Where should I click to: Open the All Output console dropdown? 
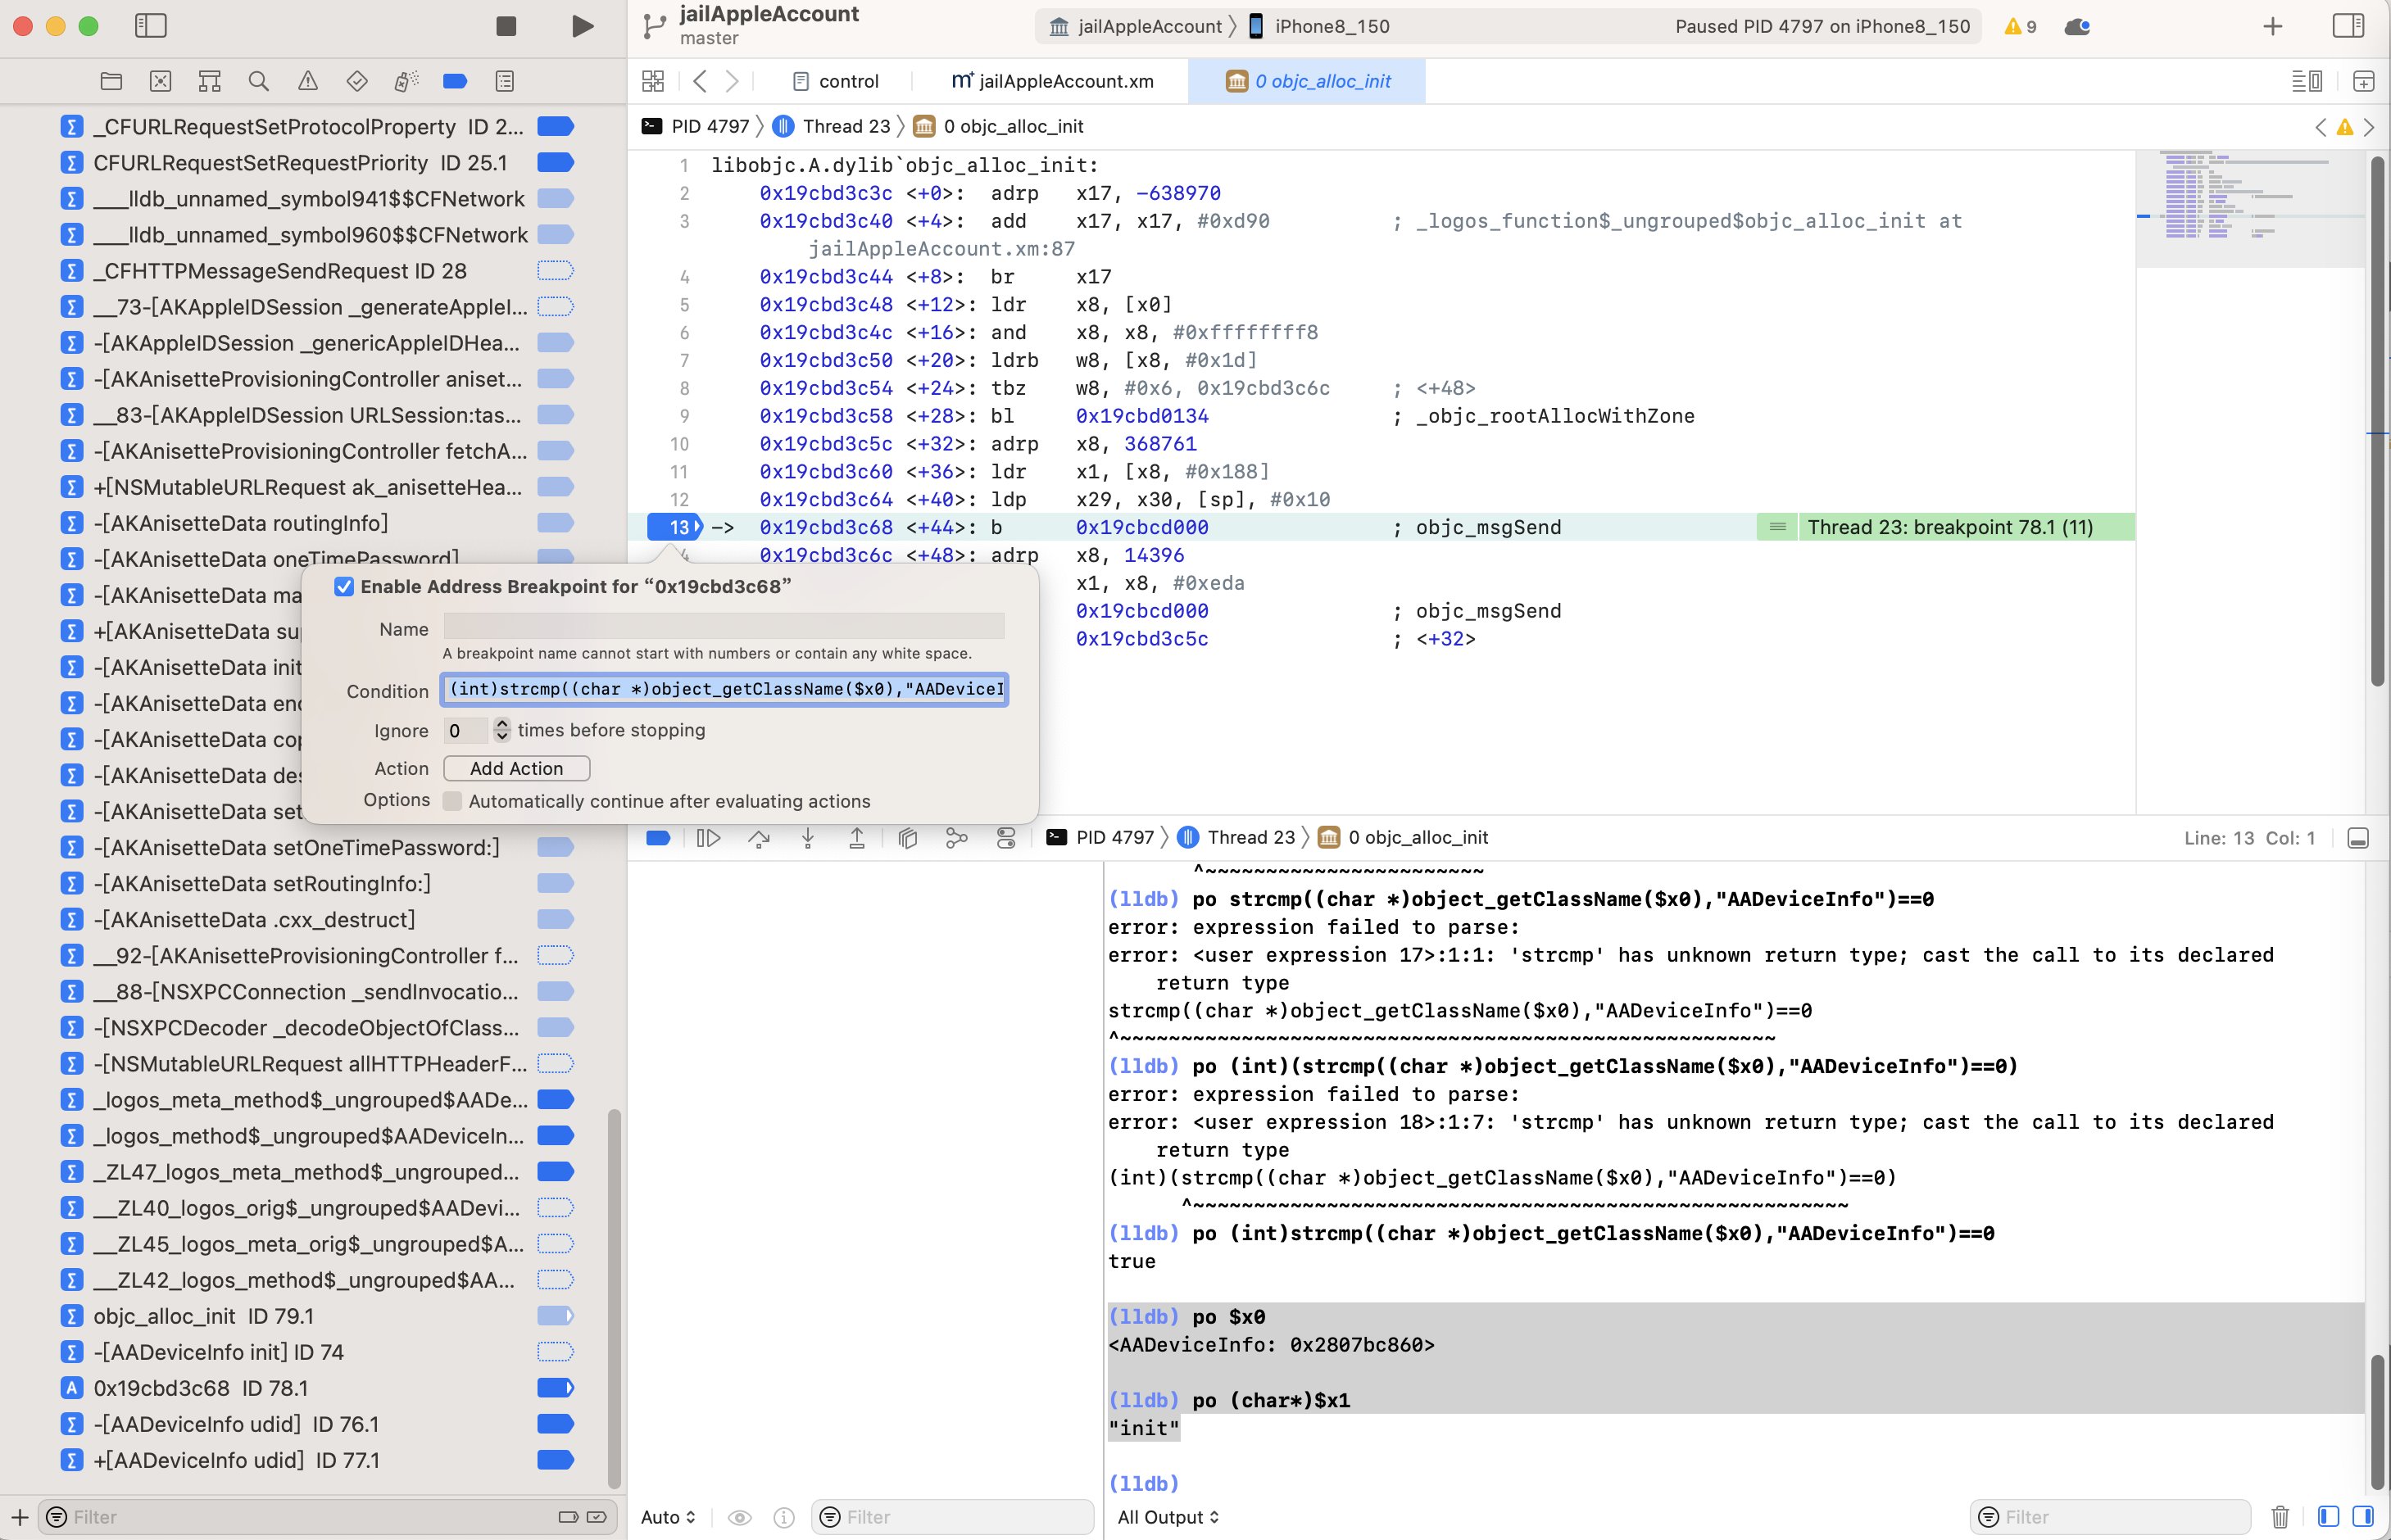tap(1168, 1517)
